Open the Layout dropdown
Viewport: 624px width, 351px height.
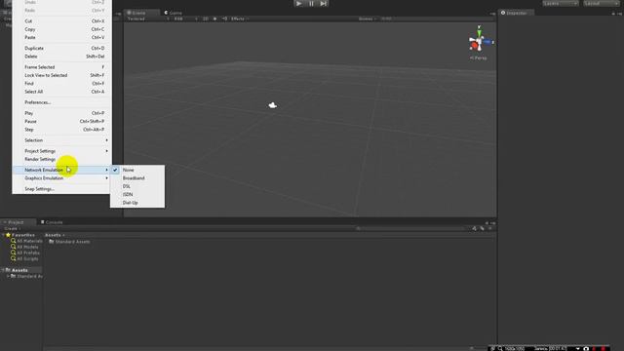coord(602,3)
